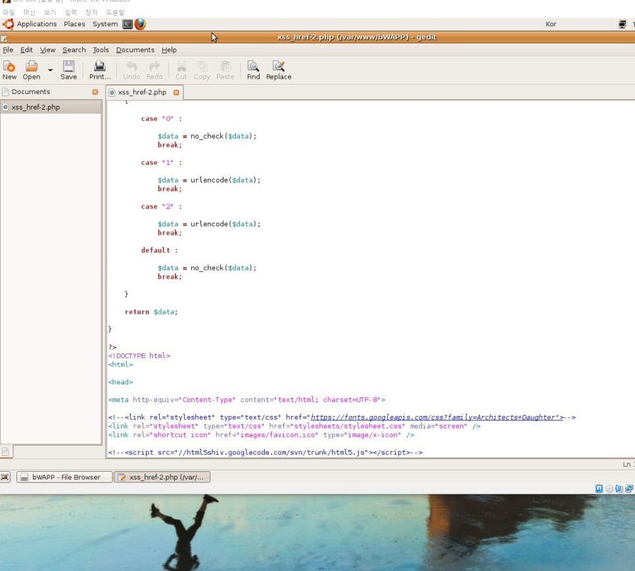Click the Documents panel icon at sidebar bottom
This screenshot has width=635, height=571.
point(6,451)
